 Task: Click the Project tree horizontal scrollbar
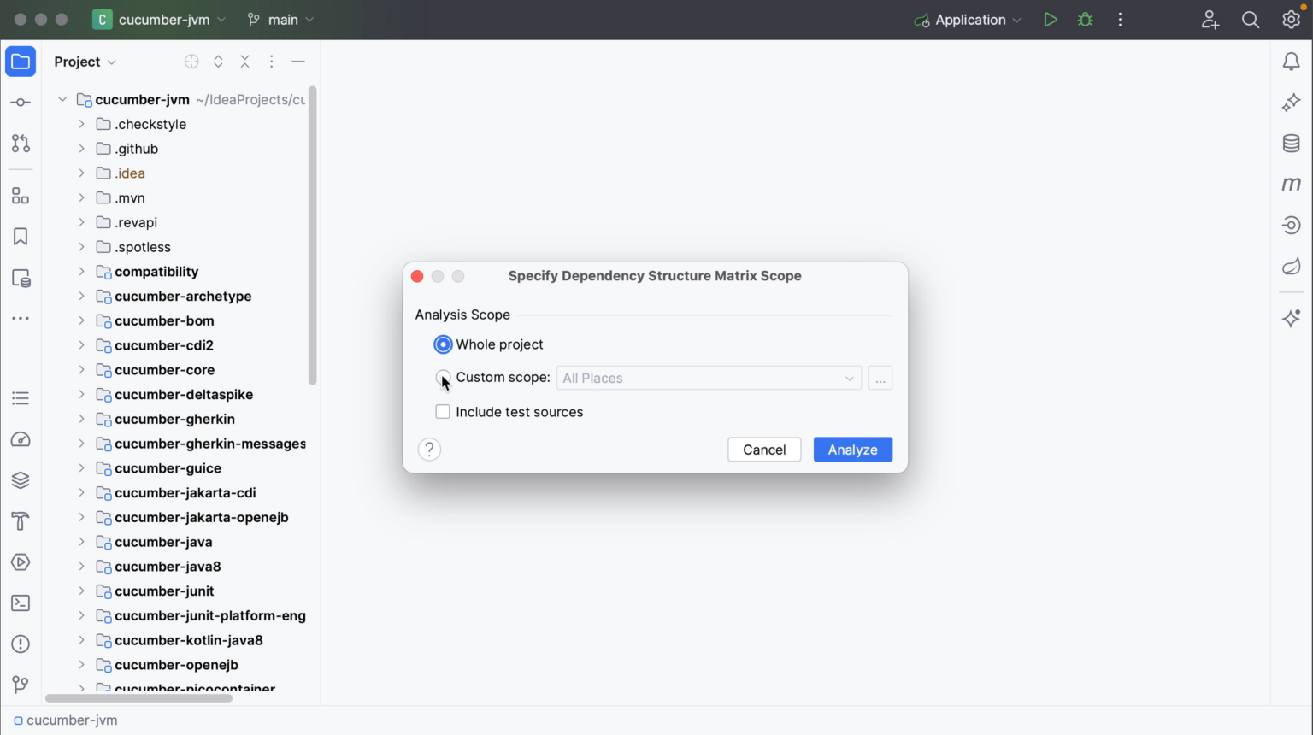coord(138,698)
